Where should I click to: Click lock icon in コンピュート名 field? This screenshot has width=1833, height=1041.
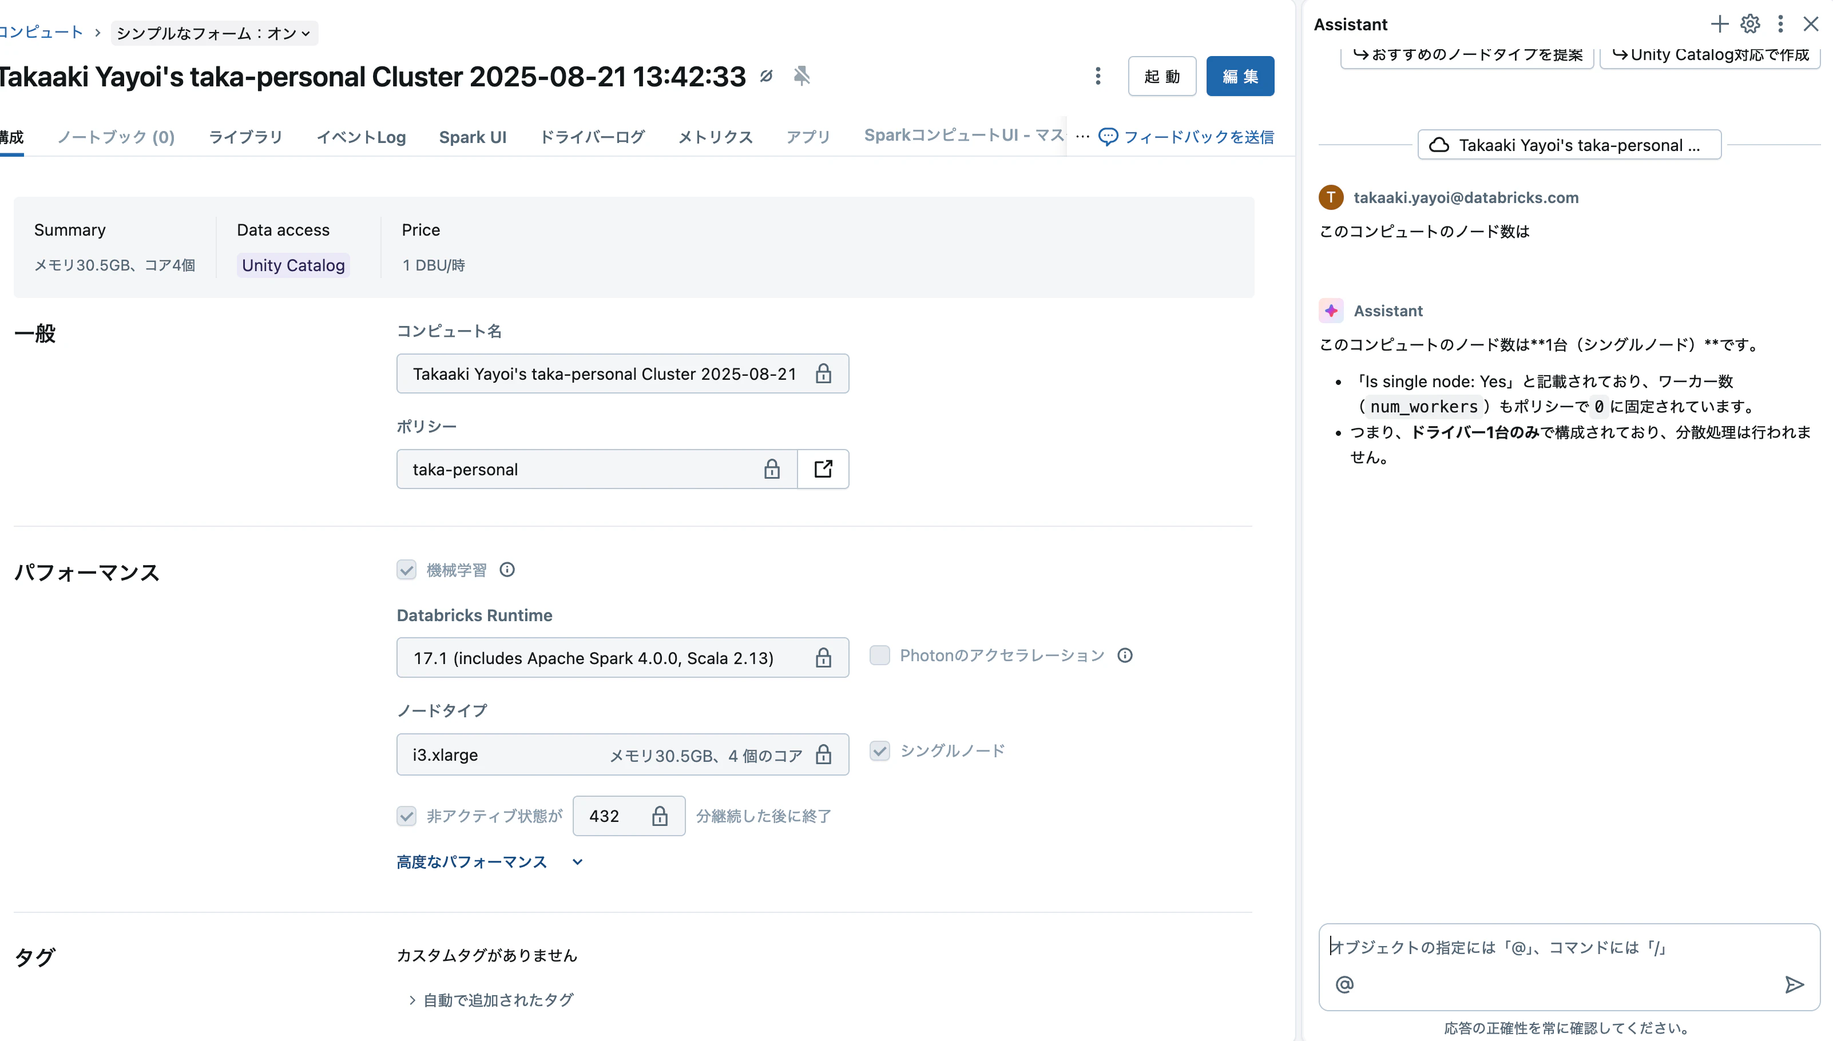pyautogui.click(x=824, y=373)
